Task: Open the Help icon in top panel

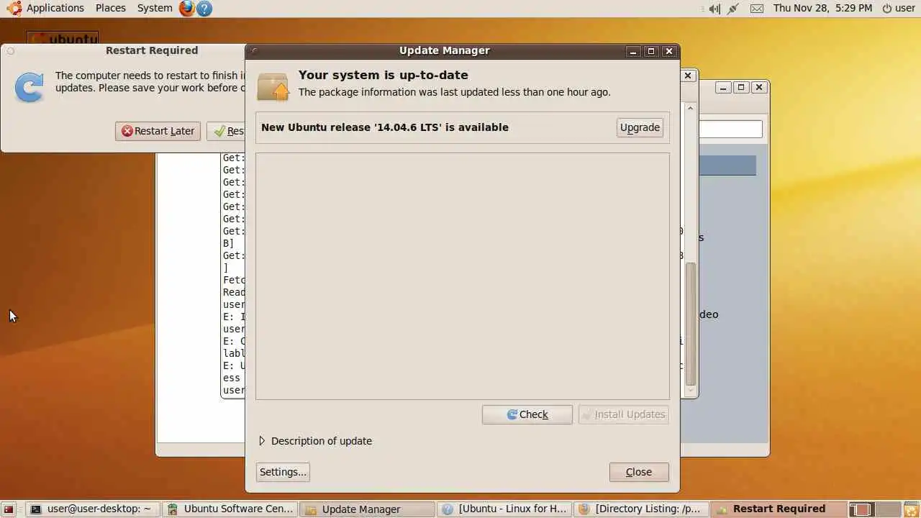Action: pyautogui.click(x=204, y=9)
